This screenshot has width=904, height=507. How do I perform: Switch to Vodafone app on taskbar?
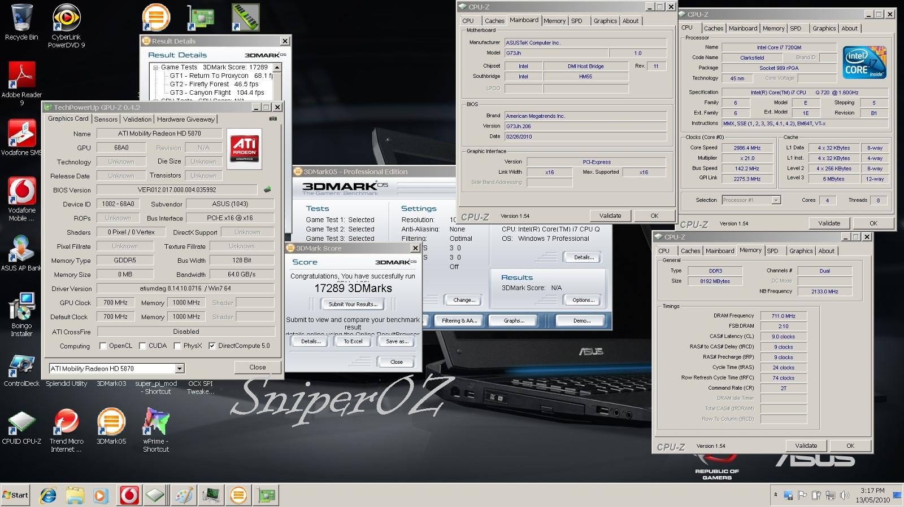[129, 496]
